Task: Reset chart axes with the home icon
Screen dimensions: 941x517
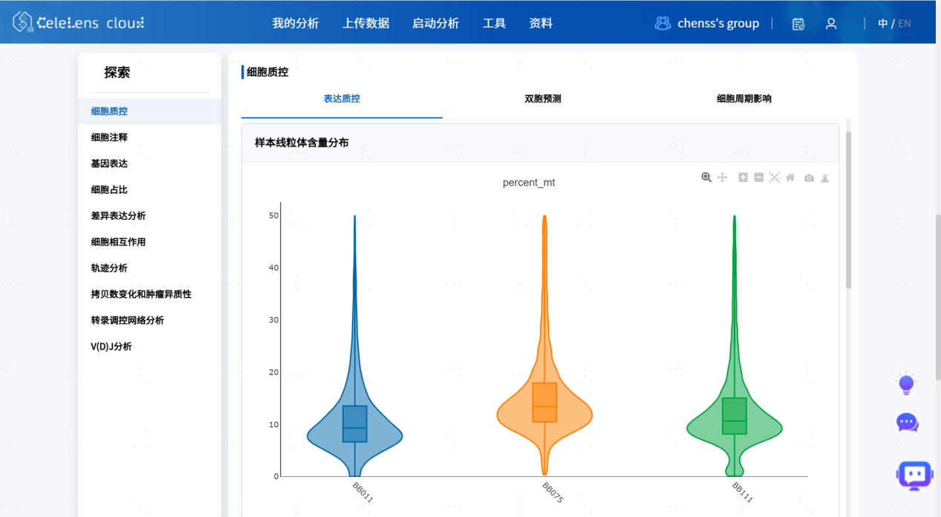Action: 790,178
